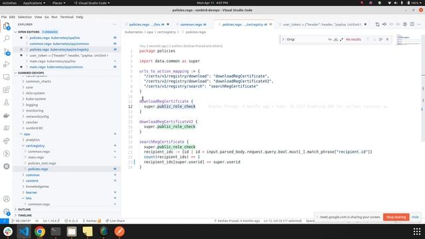The image size is (425, 239).
Task: Open the Explorer view in activity bar
Action: [x=7, y=26]
